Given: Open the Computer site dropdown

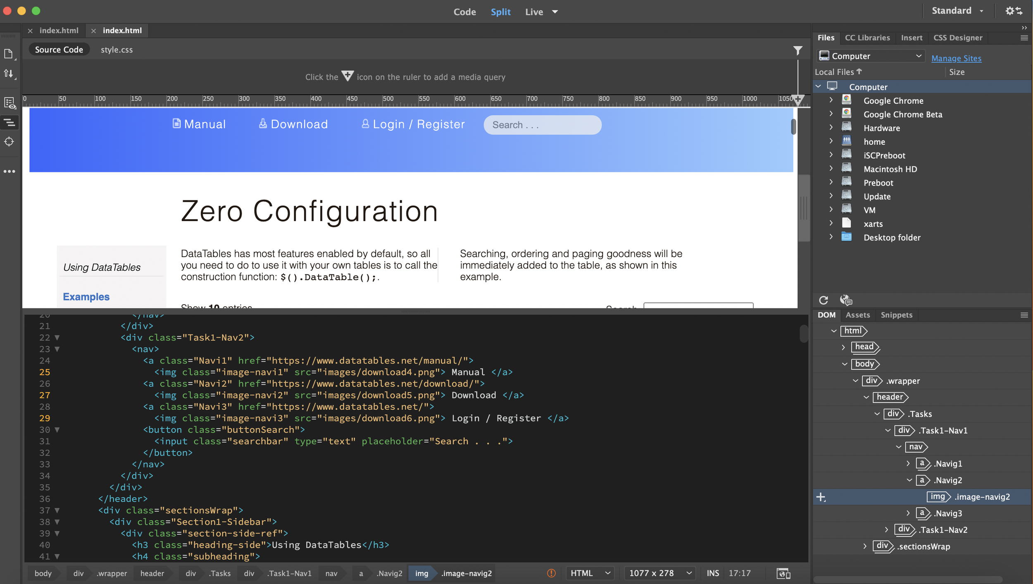Looking at the screenshot, I should pos(871,56).
